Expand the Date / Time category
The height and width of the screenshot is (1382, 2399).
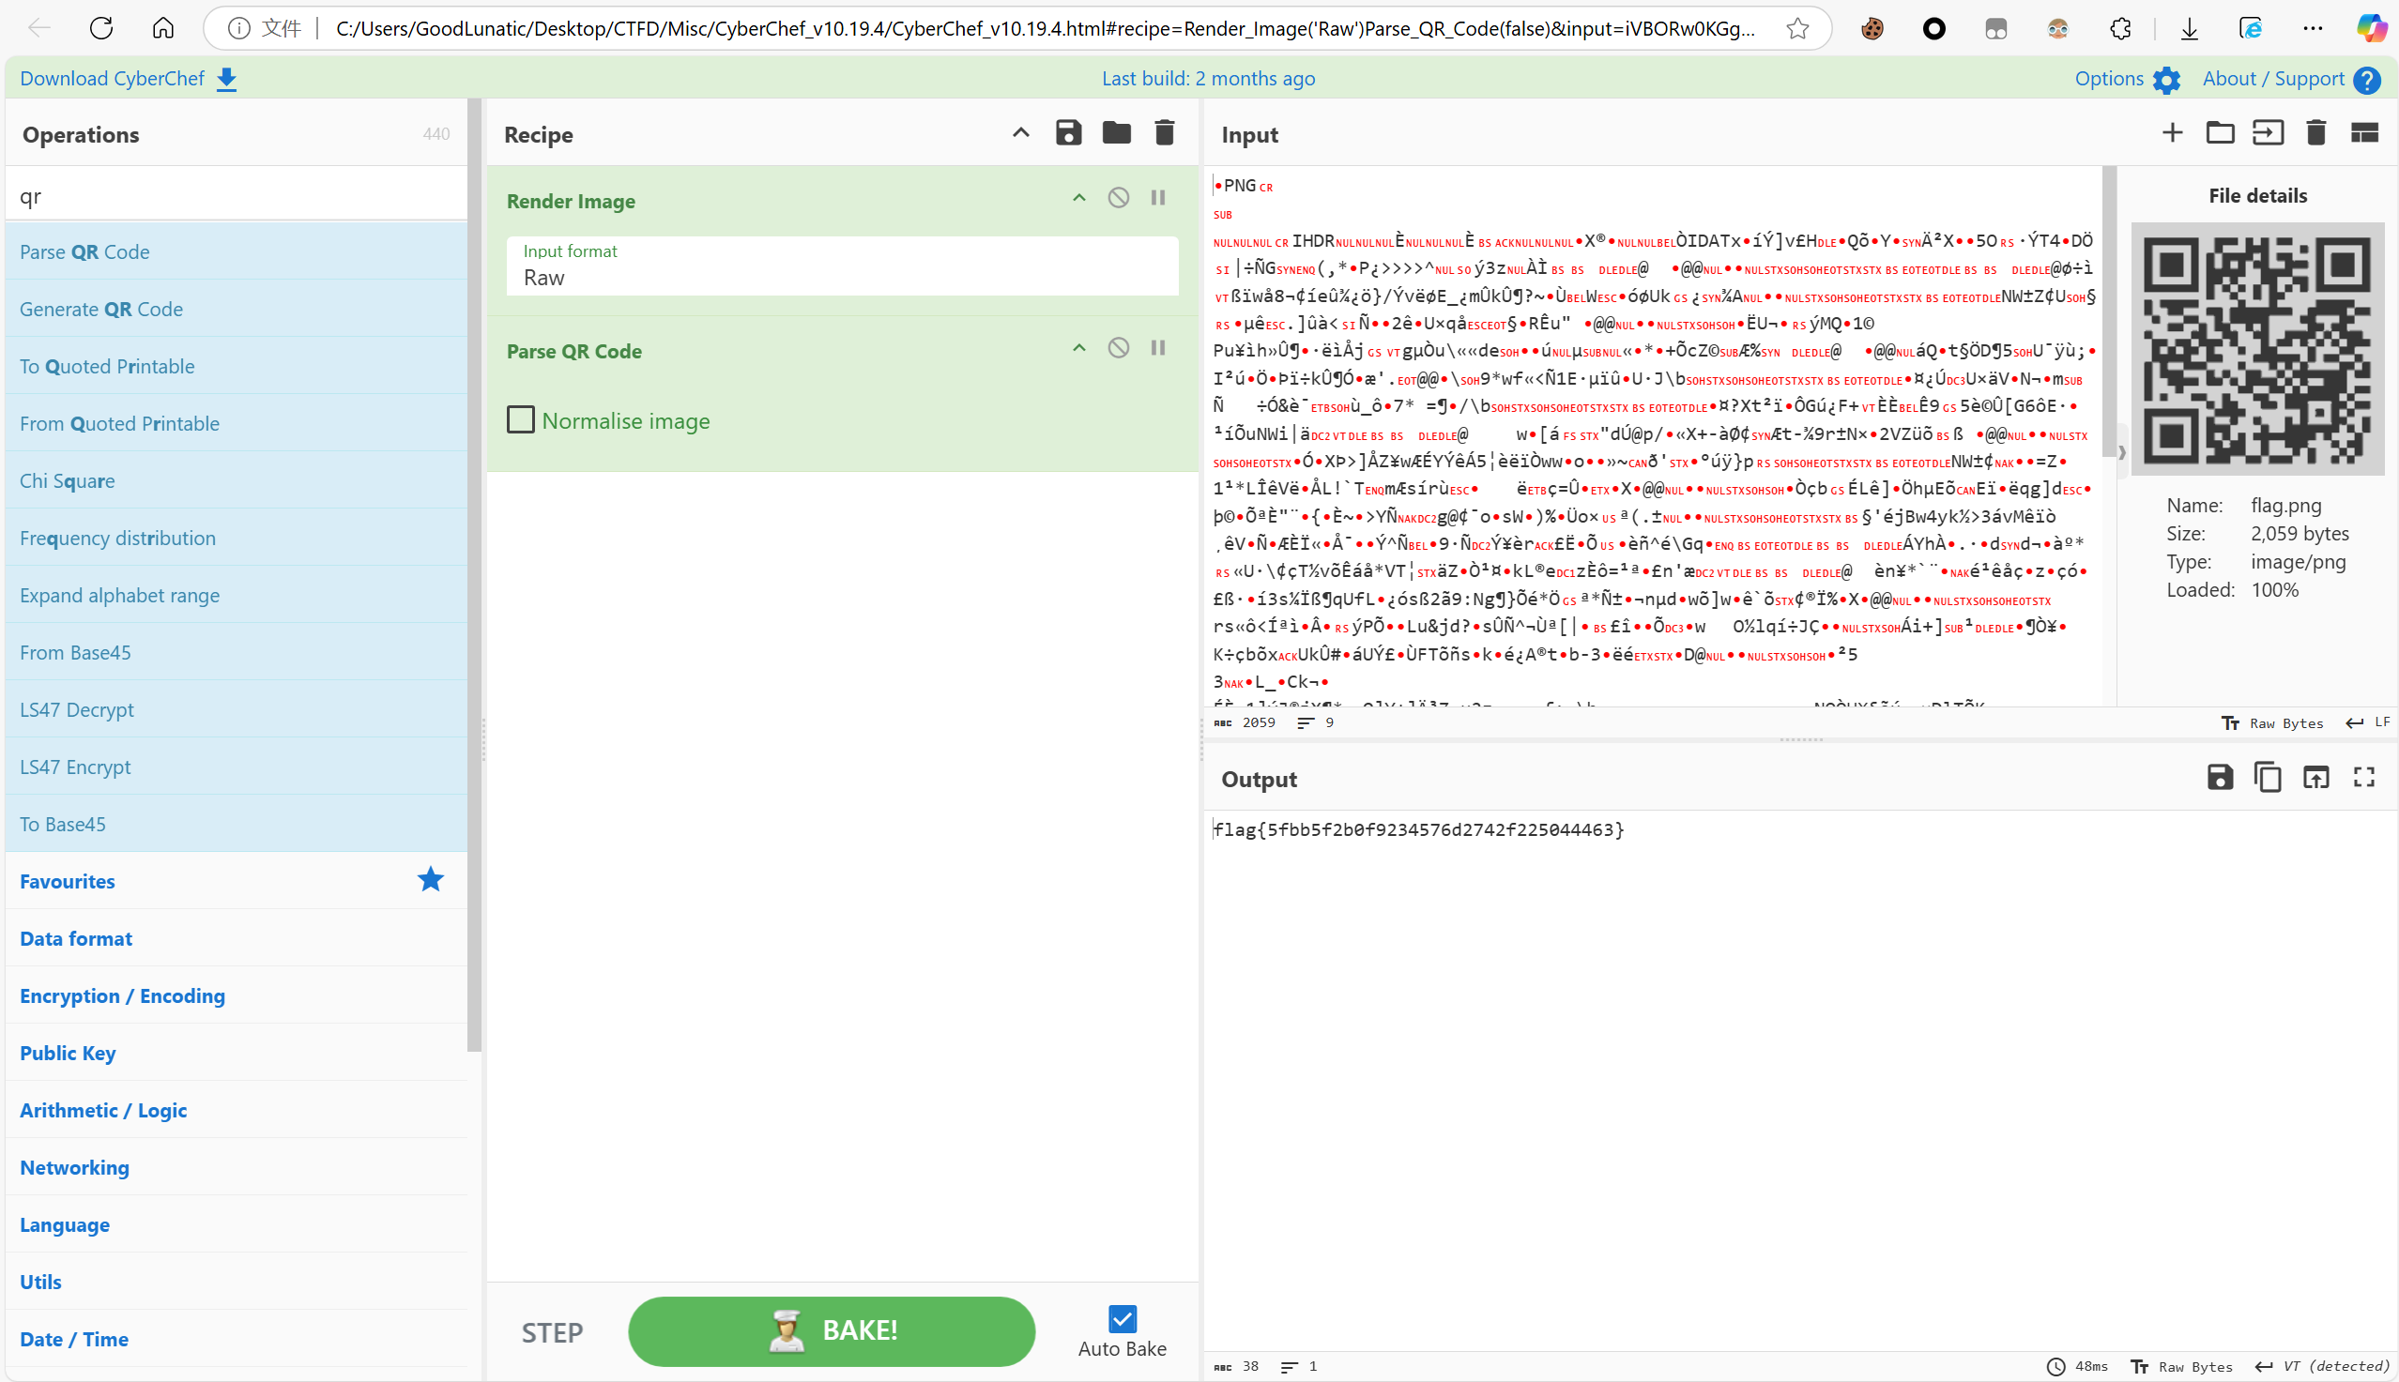click(x=237, y=1338)
